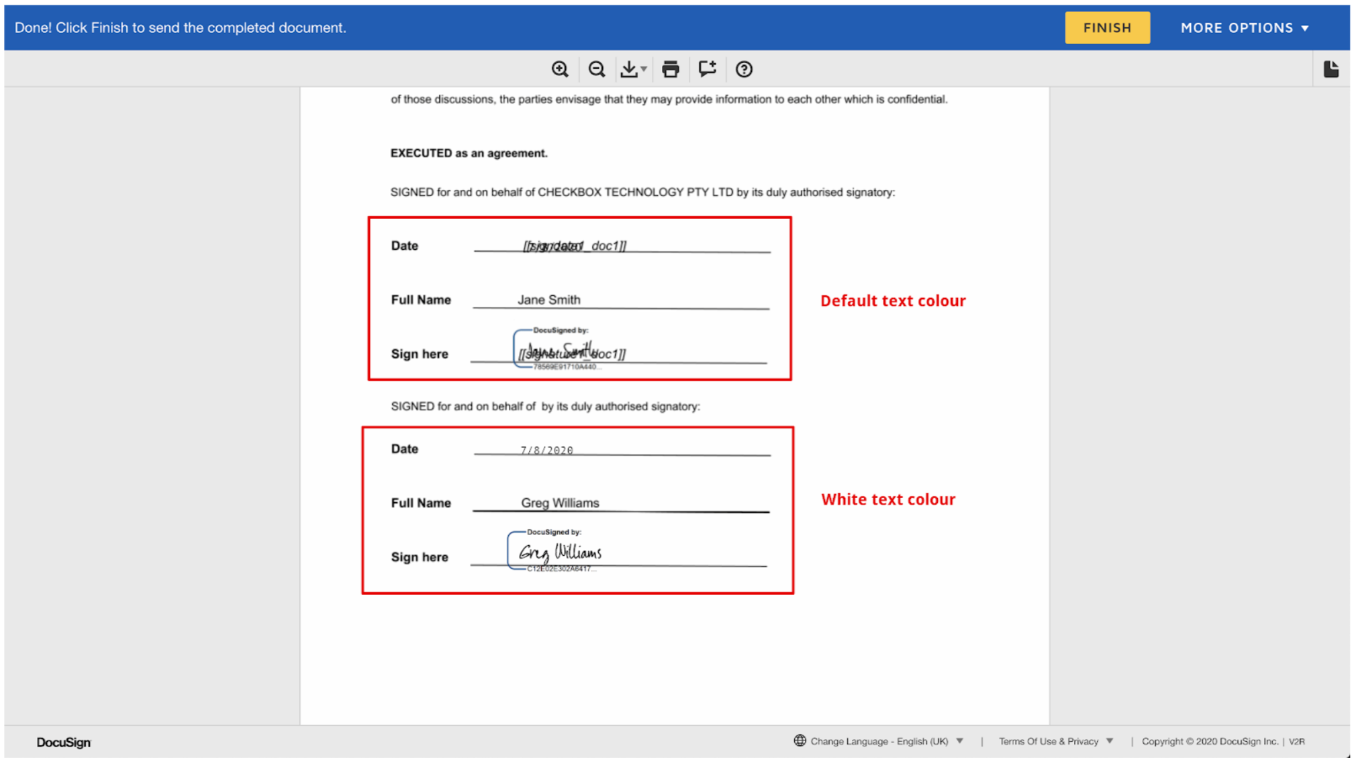Click the sign date placeholder field in first block

[x=575, y=246]
